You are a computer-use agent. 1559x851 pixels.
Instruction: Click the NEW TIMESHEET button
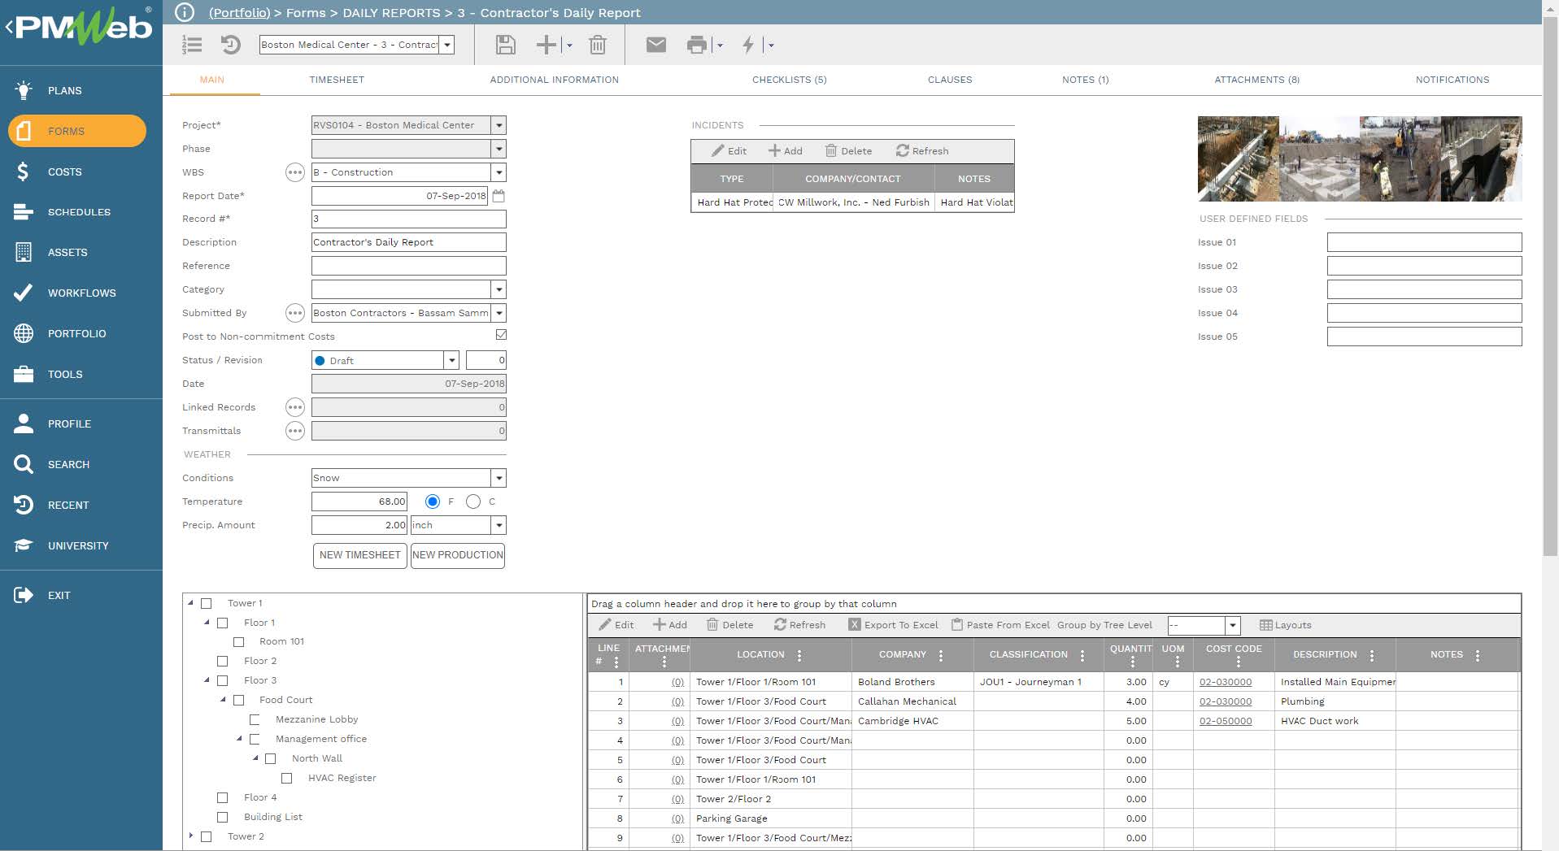[x=360, y=555]
